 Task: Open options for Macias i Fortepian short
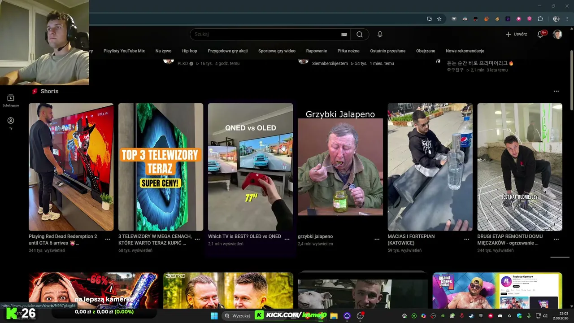pyautogui.click(x=466, y=240)
